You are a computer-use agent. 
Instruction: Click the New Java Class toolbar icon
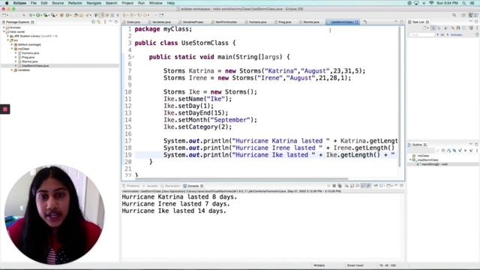click(x=67, y=15)
